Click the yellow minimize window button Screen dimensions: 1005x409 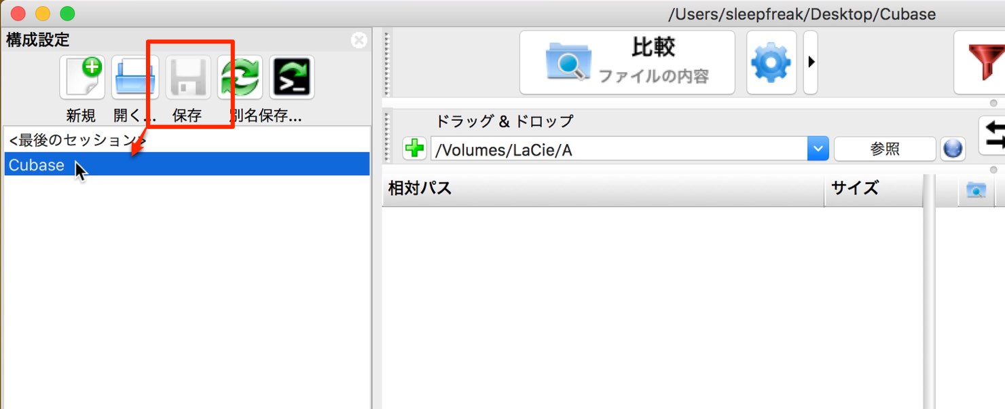pos(43,14)
